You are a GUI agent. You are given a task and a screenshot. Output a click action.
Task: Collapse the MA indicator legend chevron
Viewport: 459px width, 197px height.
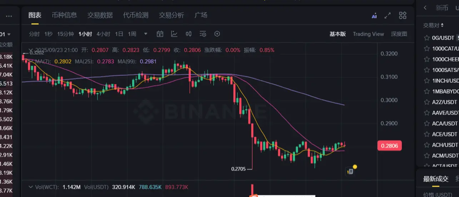coord(31,61)
